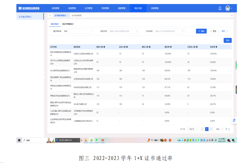
Task: Close the 证书通过率统计 page tab
Action: (x=67, y=16)
